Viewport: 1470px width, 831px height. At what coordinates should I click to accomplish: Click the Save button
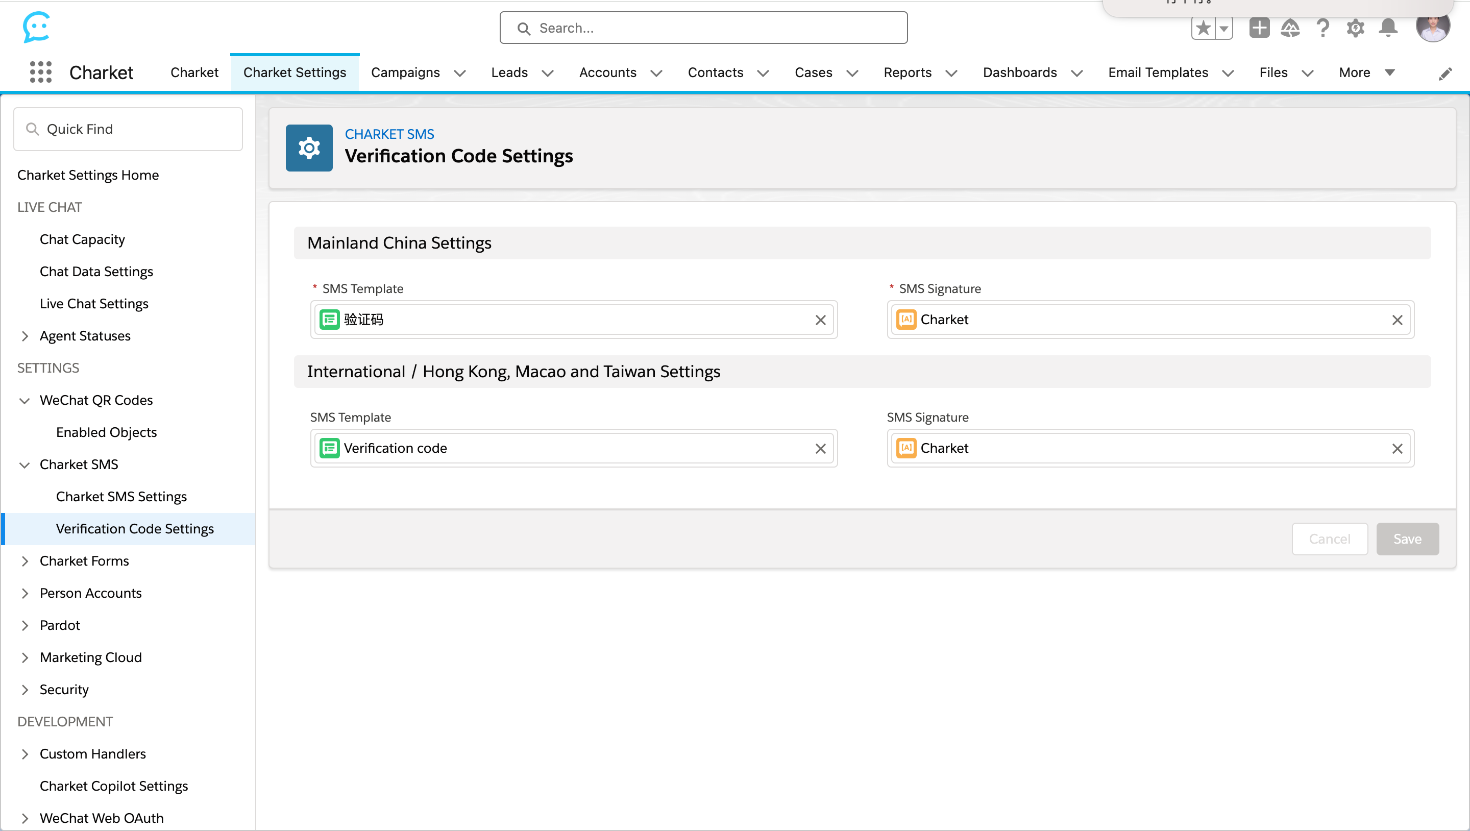1407,539
